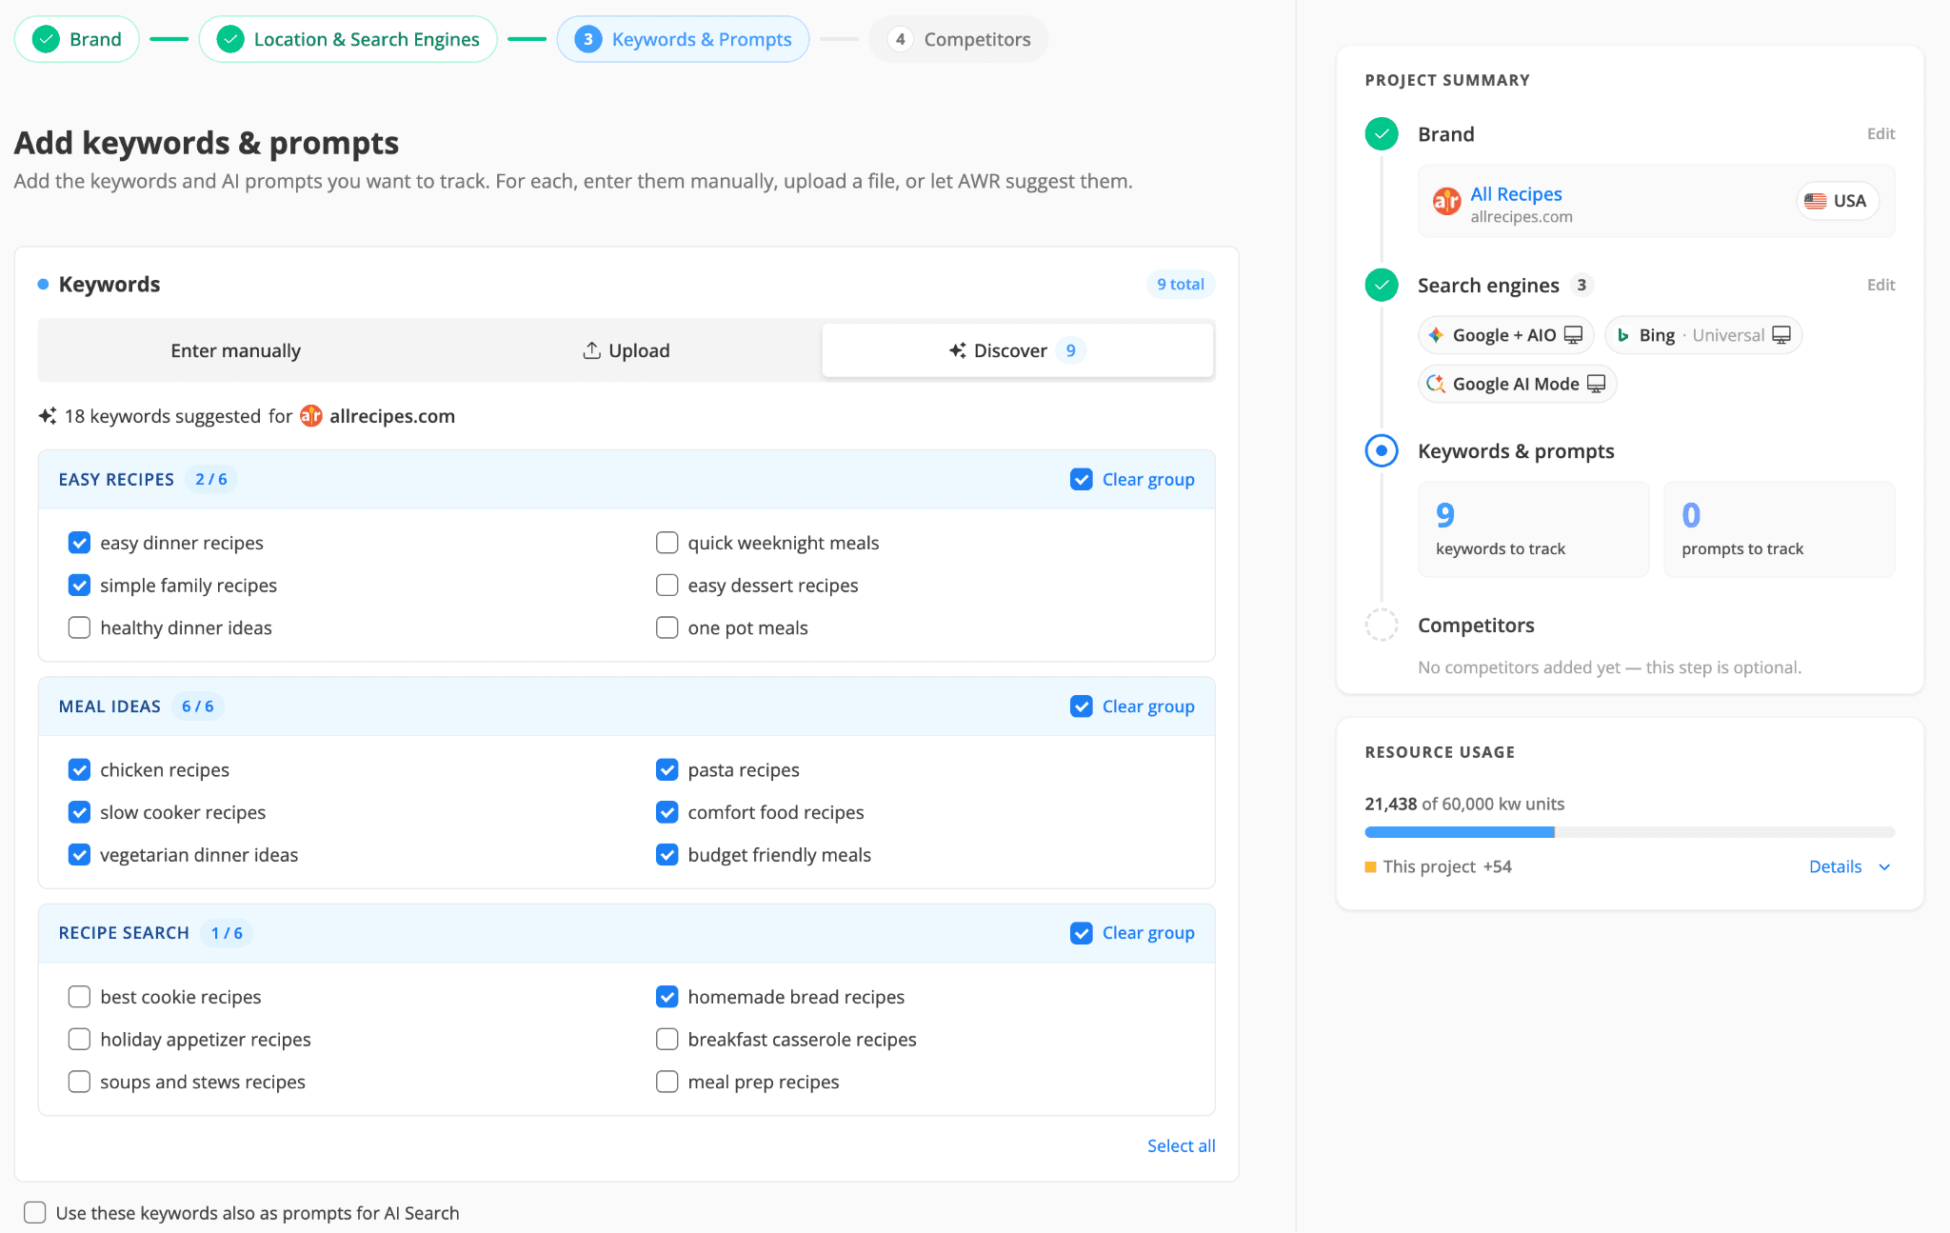Click the green check beside Brand summary
Screen dimensions: 1950x1233
(x=1382, y=134)
